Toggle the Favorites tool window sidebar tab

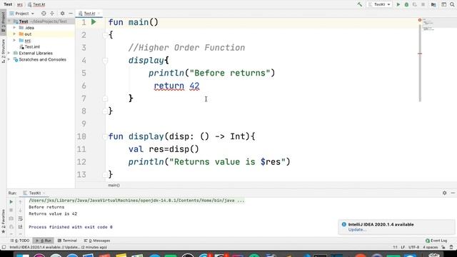pyautogui.click(x=3, y=221)
